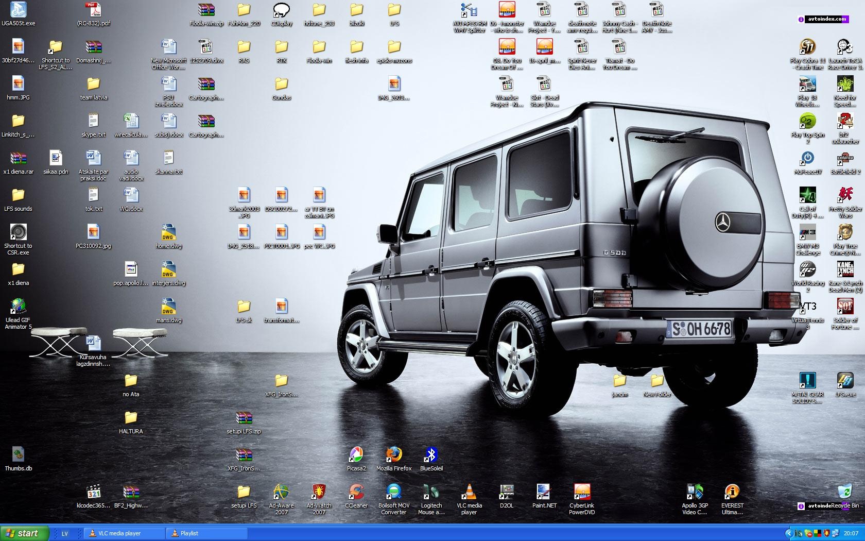865x541 pixels.
Task: Open the Gundas folder
Action: [x=281, y=83]
